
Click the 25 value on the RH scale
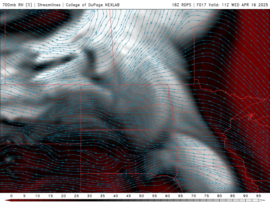77,196
